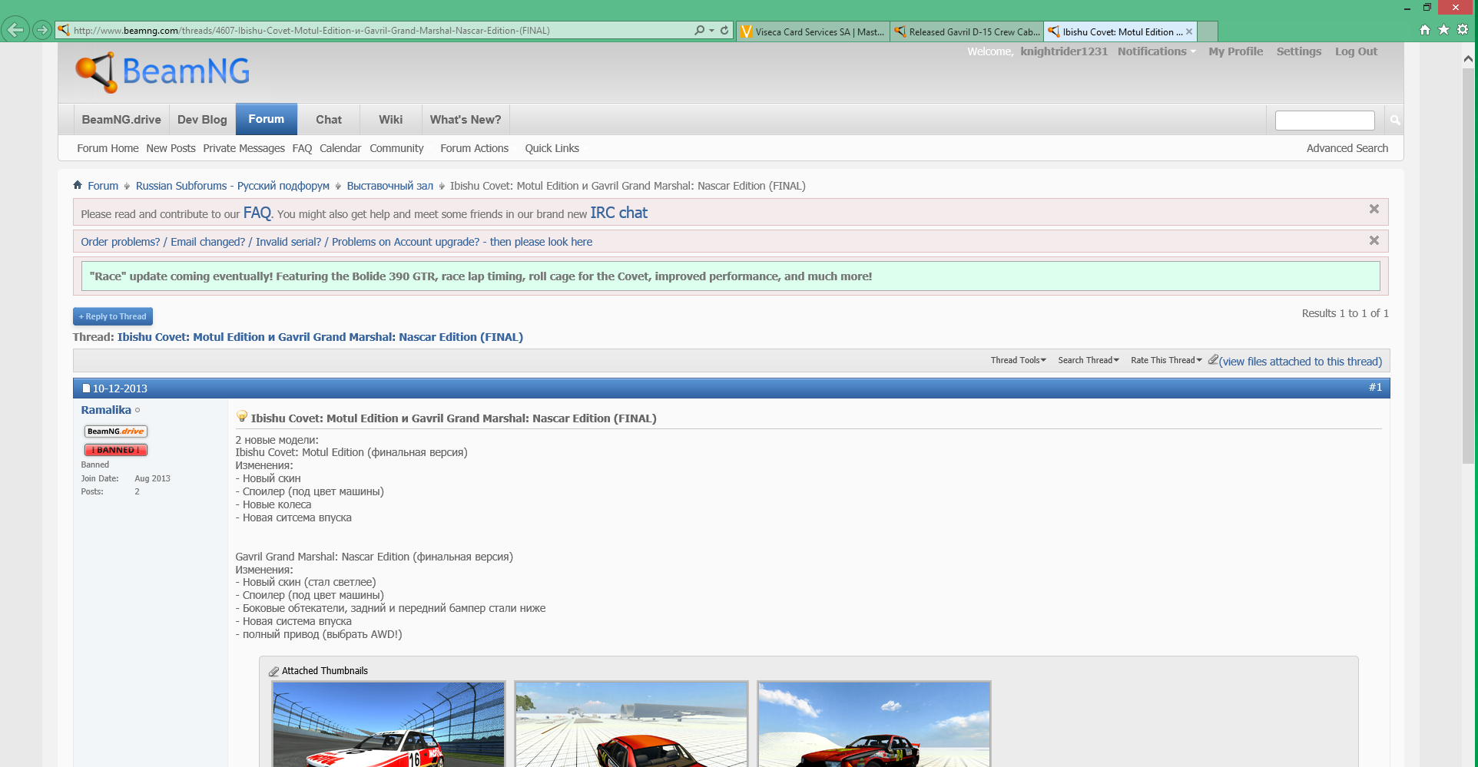Open view files attached to this thread
Screen dimensions: 1478x767
pyautogui.click(x=1300, y=362)
